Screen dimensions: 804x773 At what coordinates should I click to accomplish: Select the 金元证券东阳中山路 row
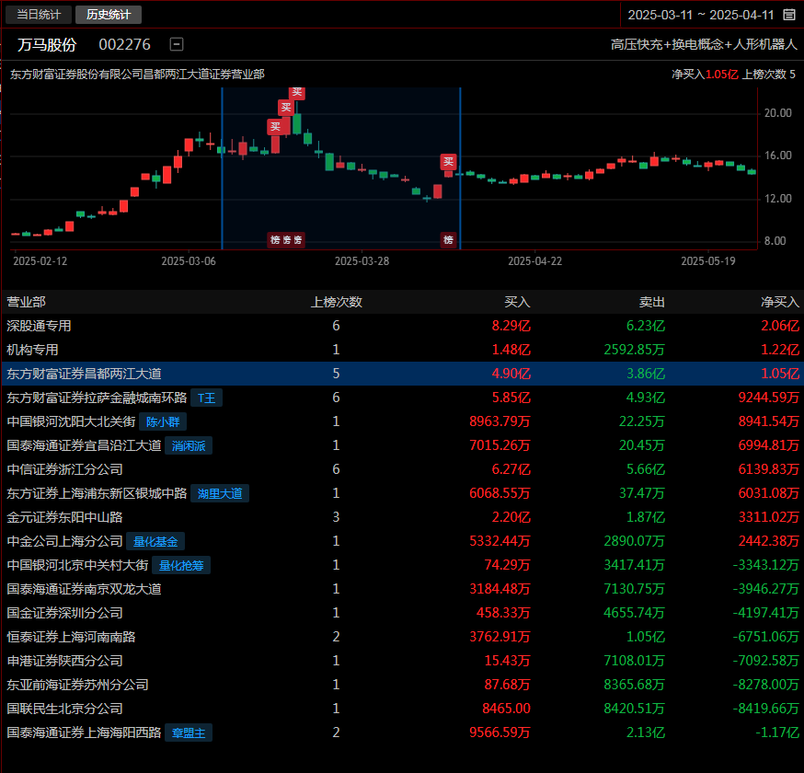coord(402,517)
